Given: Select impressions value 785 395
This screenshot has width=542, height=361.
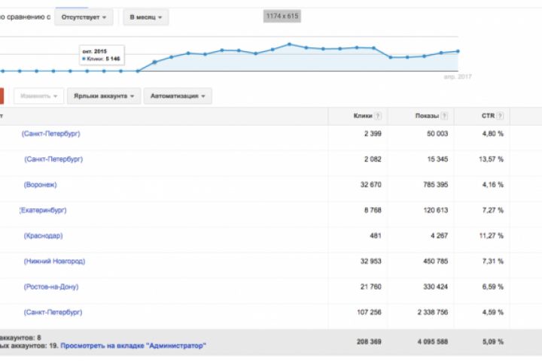Looking at the screenshot, I should (436, 185).
